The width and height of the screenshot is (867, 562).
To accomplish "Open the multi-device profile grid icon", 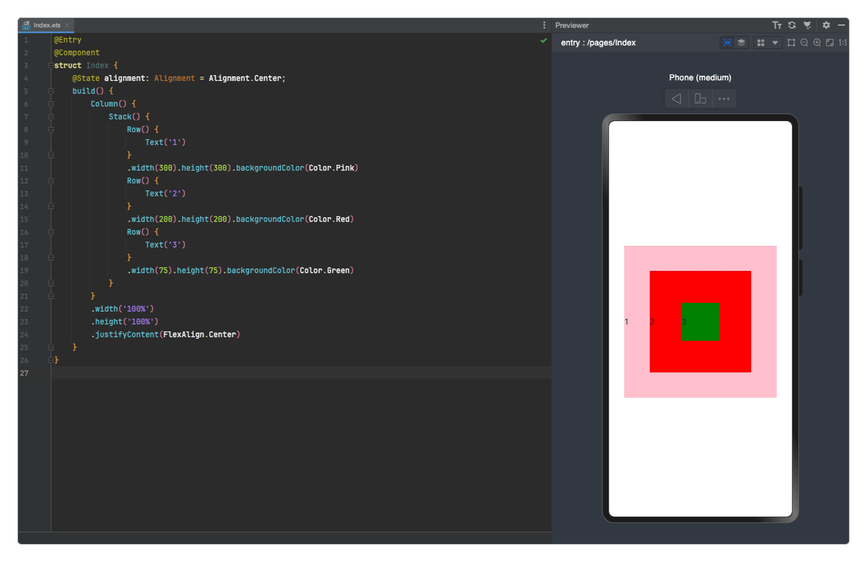I will (x=760, y=43).
